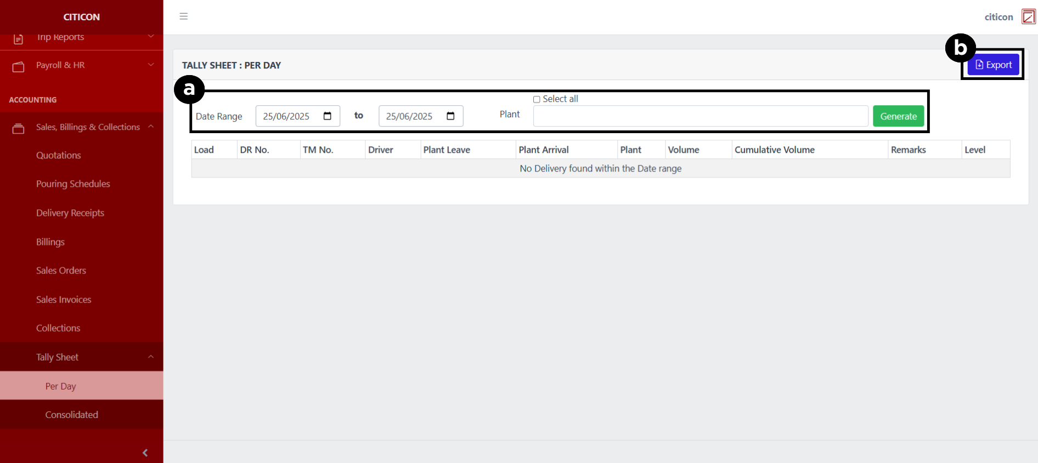
Task: Collapse sidebar using bottom arrow icon
Action: tap(145, 453)
